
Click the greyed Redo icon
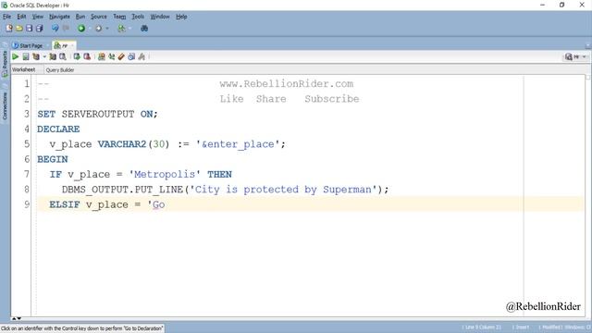66,29
